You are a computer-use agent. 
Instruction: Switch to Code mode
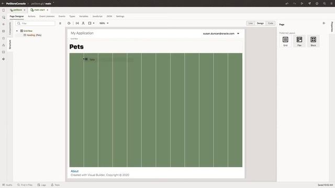tap(271, 23)
